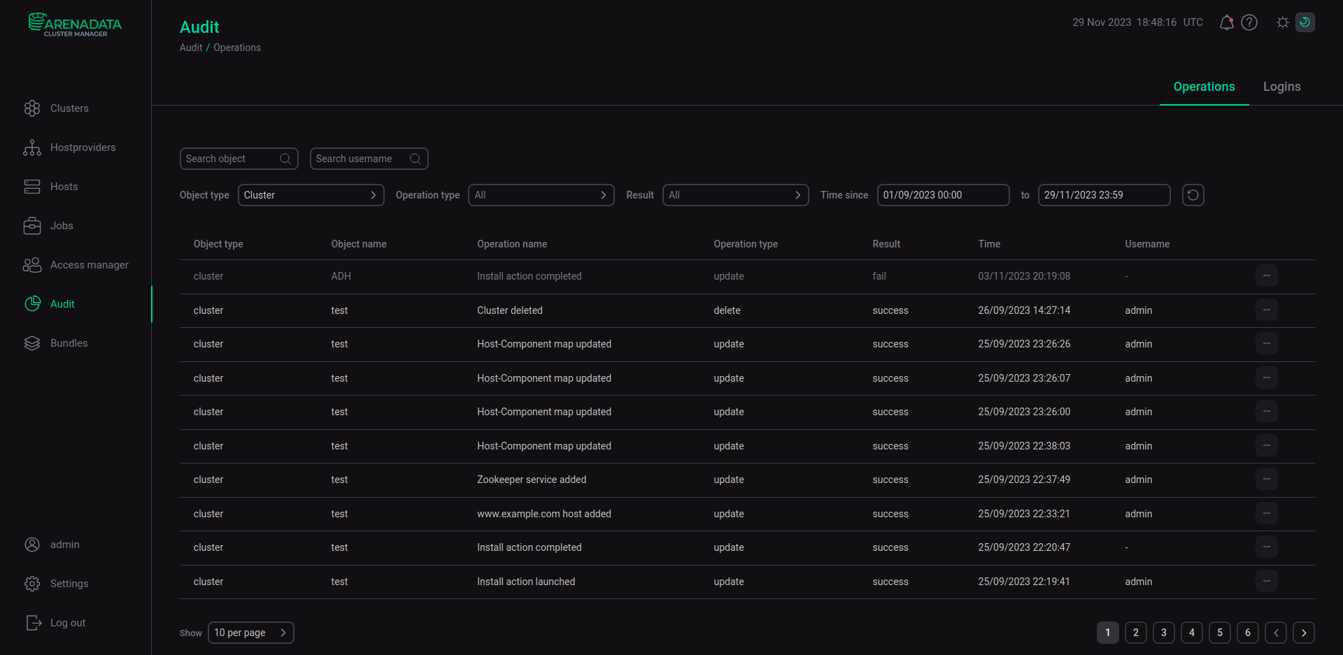Go to pagination page 4
The height and width of the screenshot is (655, 1343).
click(x=1192, y=633)
